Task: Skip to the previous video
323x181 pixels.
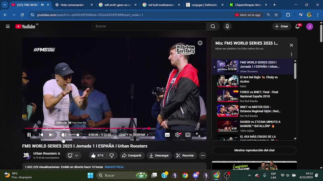Action: click(41, 135)
